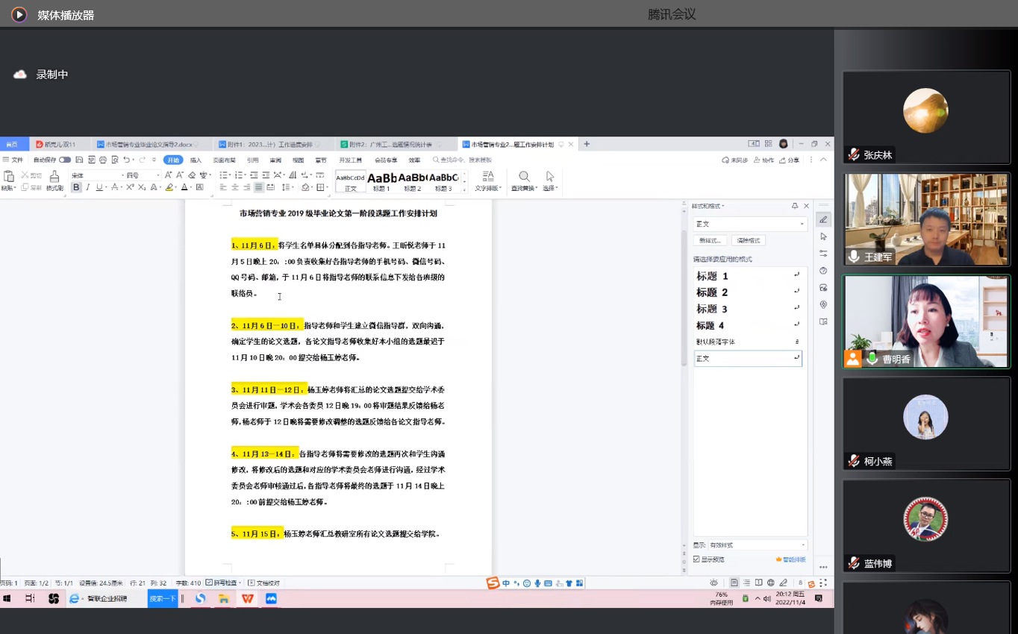Apply the 标题 2 style from styles list
This screenshot has width=1018, height=634.
(712, 292)
